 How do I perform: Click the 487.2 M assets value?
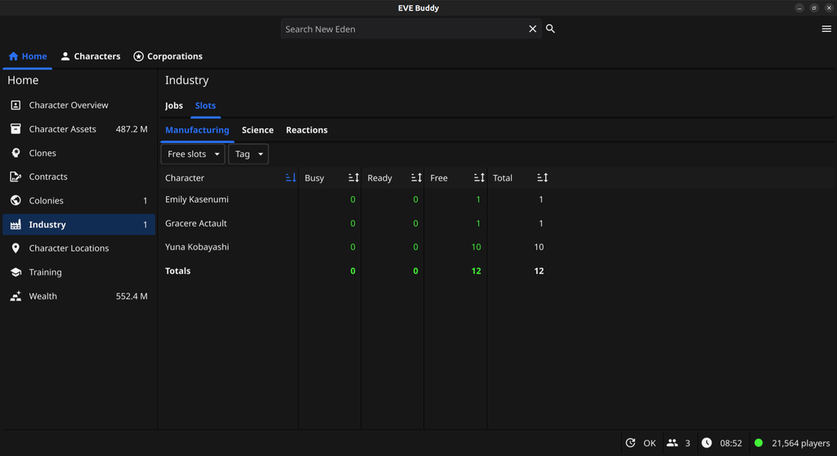[x=132, y=128]
